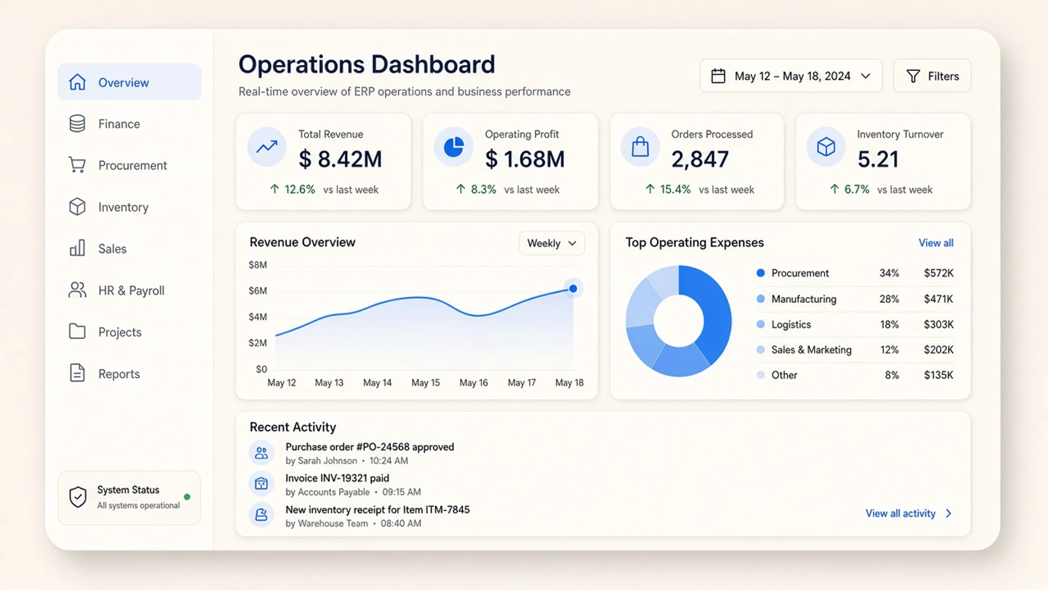
Task: Click the Finance database icon
Action: [x=77, y=123]
